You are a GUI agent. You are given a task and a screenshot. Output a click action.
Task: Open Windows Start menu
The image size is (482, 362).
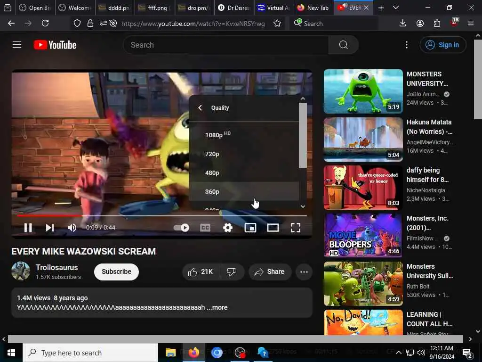coord(11,353)
